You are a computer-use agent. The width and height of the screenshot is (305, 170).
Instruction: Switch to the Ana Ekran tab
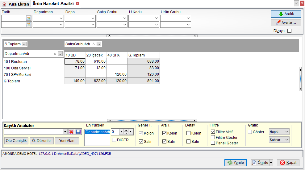pos(15,4)
